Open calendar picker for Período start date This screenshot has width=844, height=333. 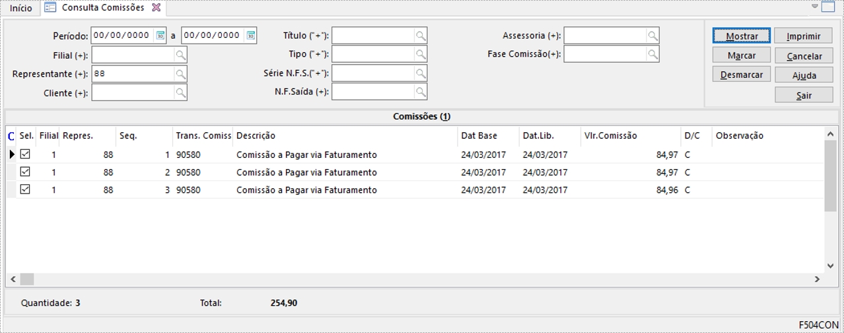(x=160, y=36)
